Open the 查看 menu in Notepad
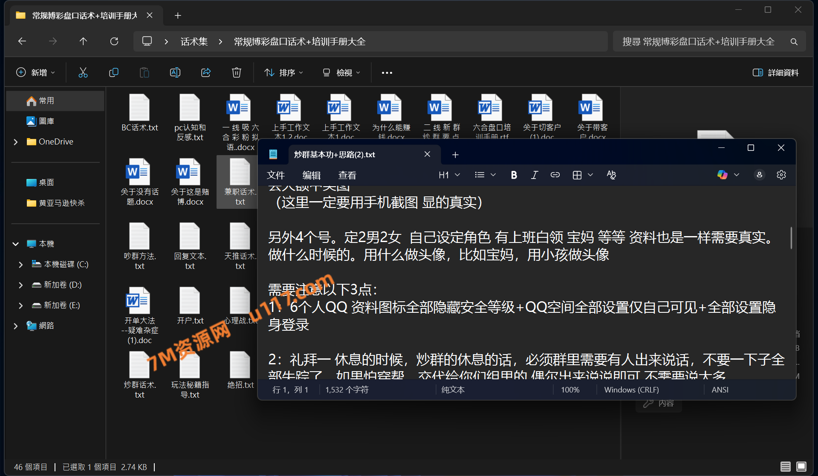This screenshot has width=818, height=476. 347,175
